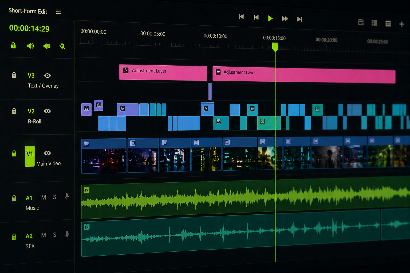Click fx badge on the wide purple V2 clip

coord(122,109)
